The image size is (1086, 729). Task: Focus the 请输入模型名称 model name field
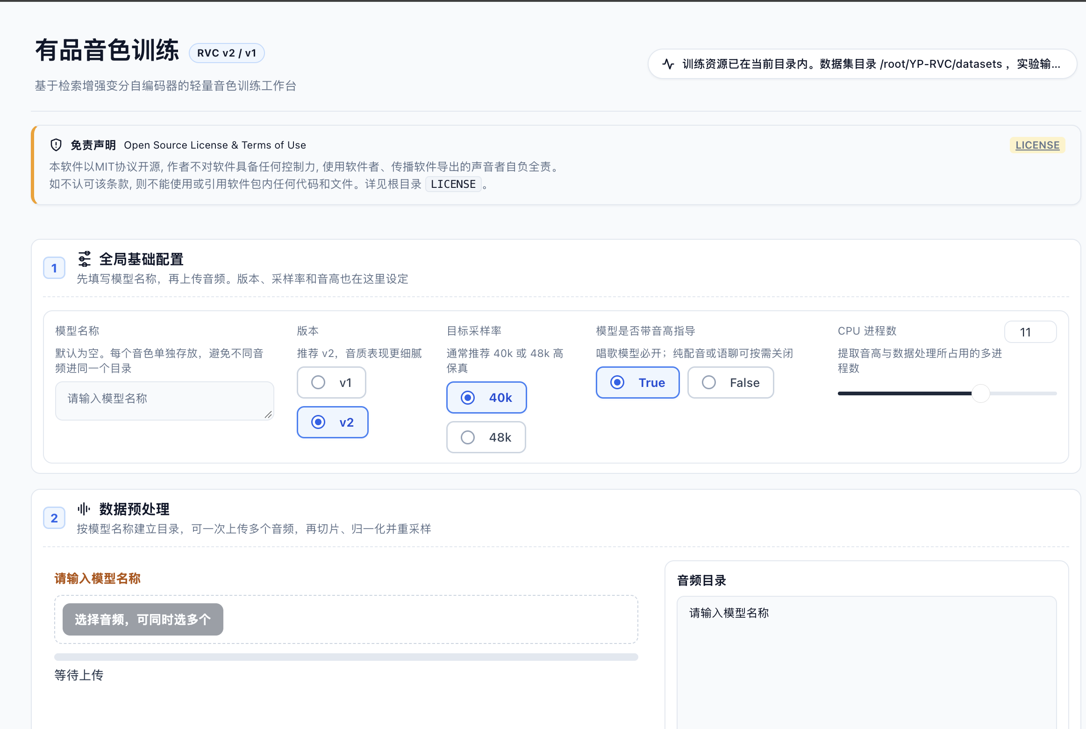(164, 401)
